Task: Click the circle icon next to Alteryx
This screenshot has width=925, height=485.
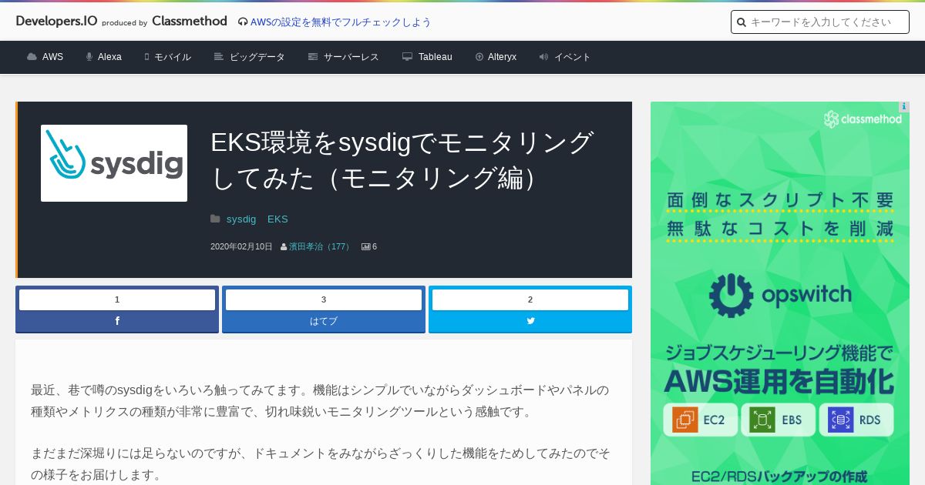Action: coord(479,57)
